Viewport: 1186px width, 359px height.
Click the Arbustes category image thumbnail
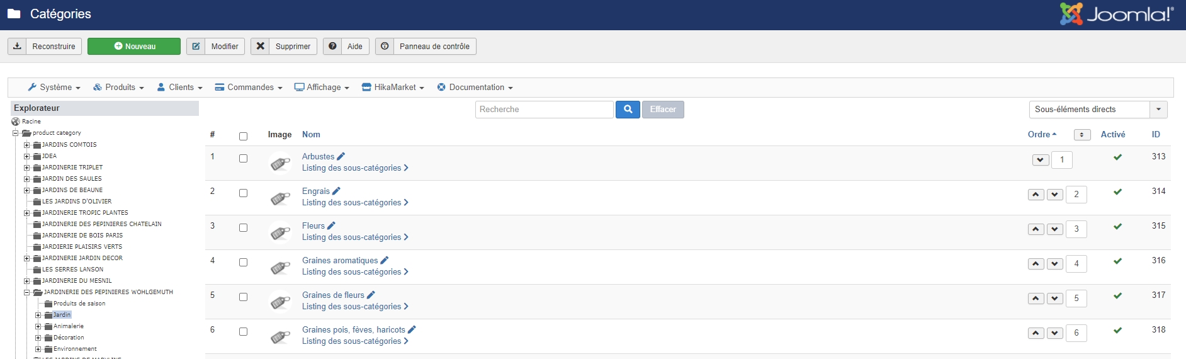click(x=280, y=163)
